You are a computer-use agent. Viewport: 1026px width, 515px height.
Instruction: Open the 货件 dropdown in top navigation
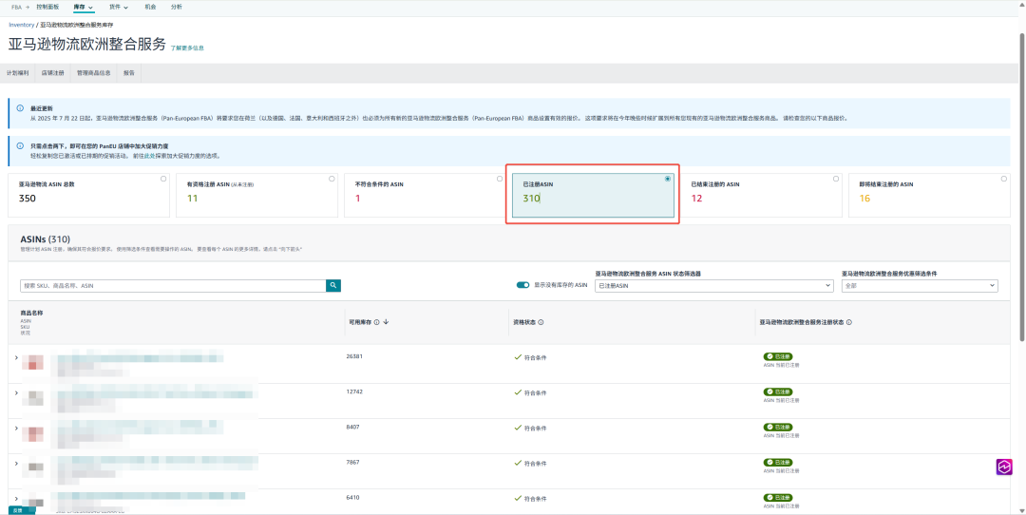[x=119, y=7]
